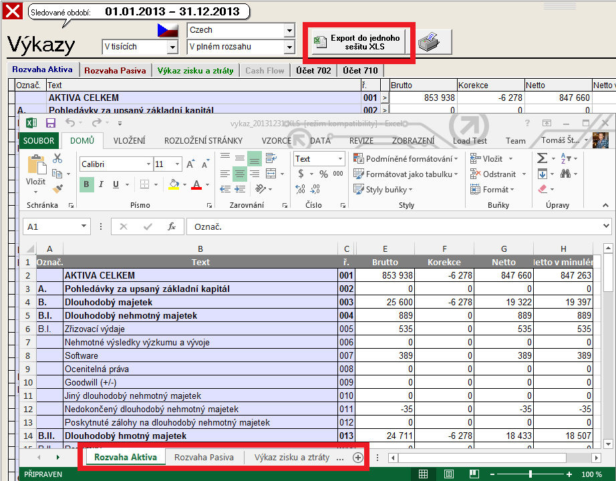This screenshot has height=481, width=616.
Task: Open the V plném rozsahu dropdown
Action: [289, 47]
